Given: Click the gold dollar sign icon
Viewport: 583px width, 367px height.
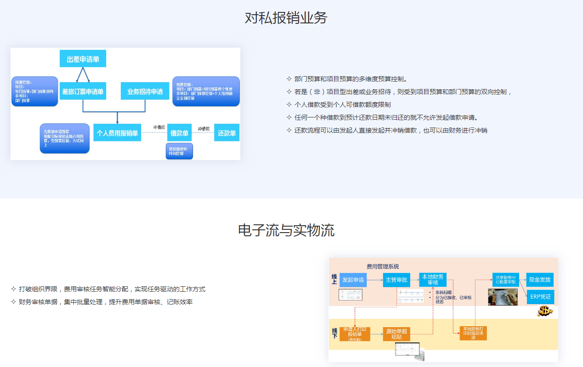Looking at the screenshot, I should click(x=545, y=311).
